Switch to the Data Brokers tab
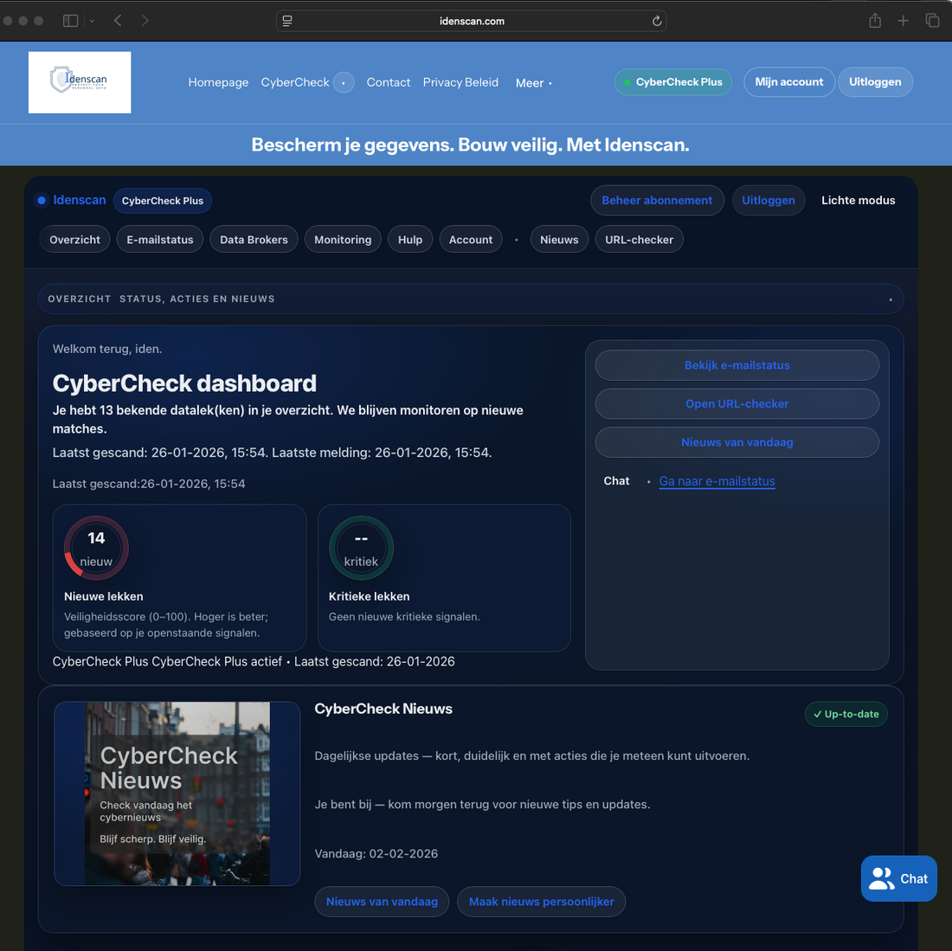 [x=254, y=239]
